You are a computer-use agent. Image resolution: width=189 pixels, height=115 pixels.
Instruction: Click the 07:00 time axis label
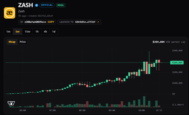[53, 110]
